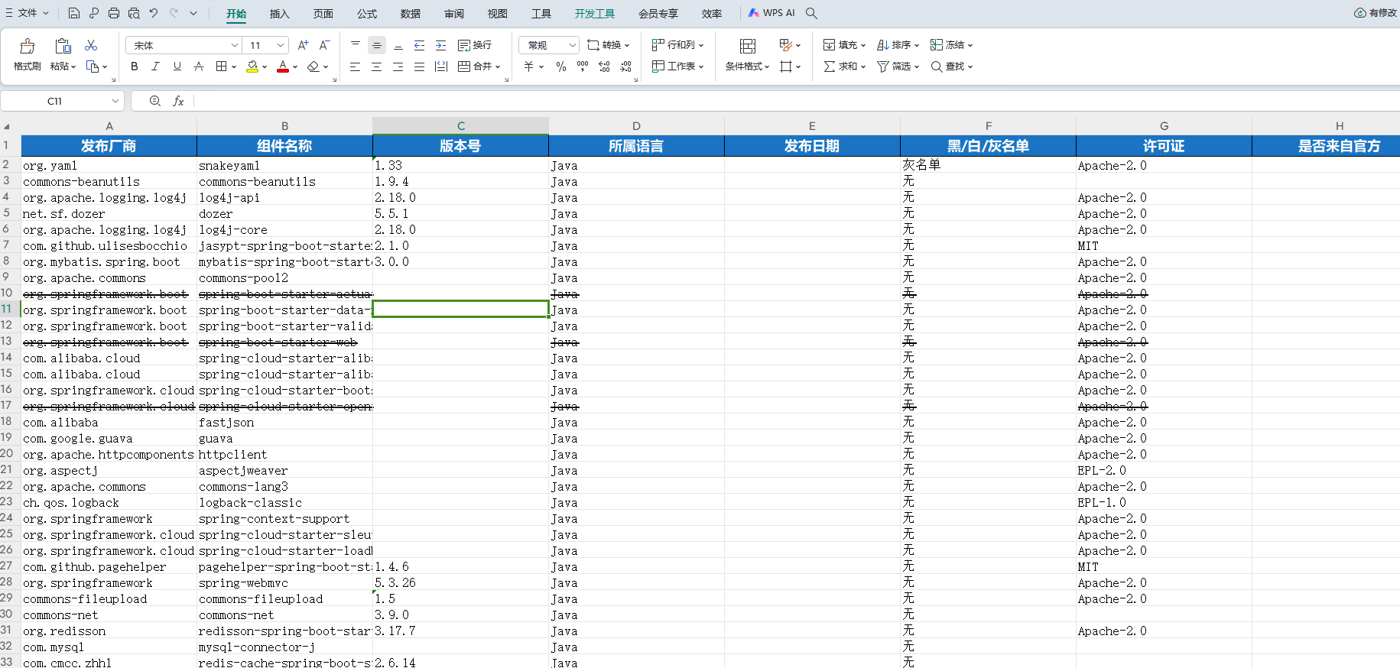Viewport: 1400px width, 668px height.
Task: Click the Freeze panes (冻结) button
Action: pos(951,45)
